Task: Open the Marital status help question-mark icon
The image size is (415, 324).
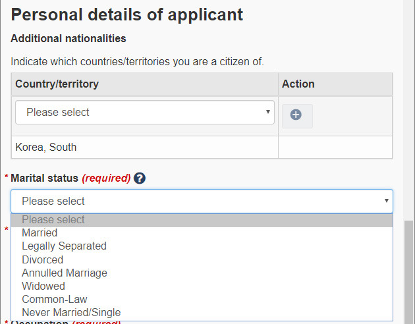Action: [x=140, y=178]
